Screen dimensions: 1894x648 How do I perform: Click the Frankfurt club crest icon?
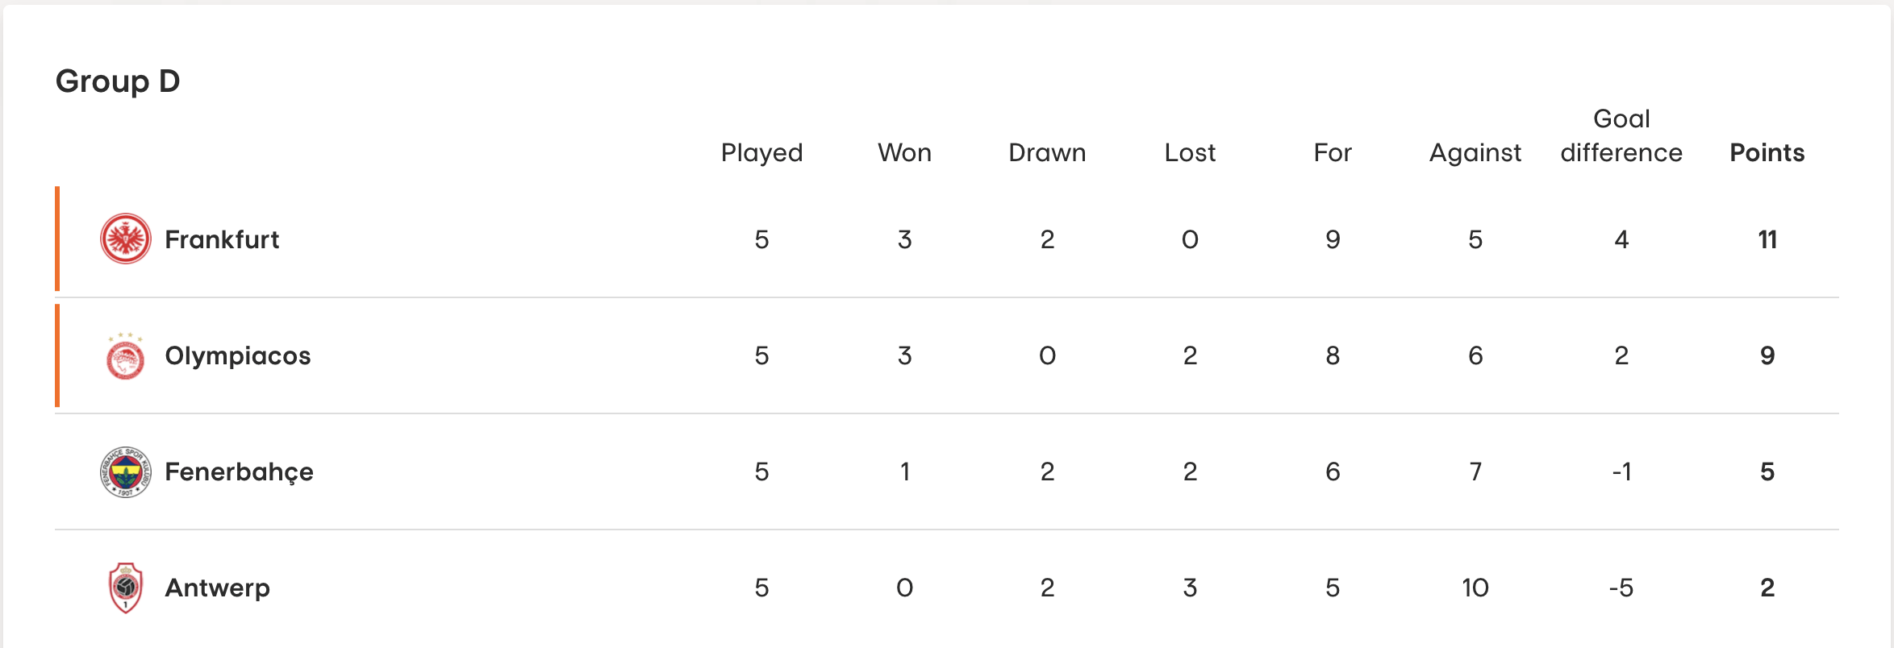point(125,239)
